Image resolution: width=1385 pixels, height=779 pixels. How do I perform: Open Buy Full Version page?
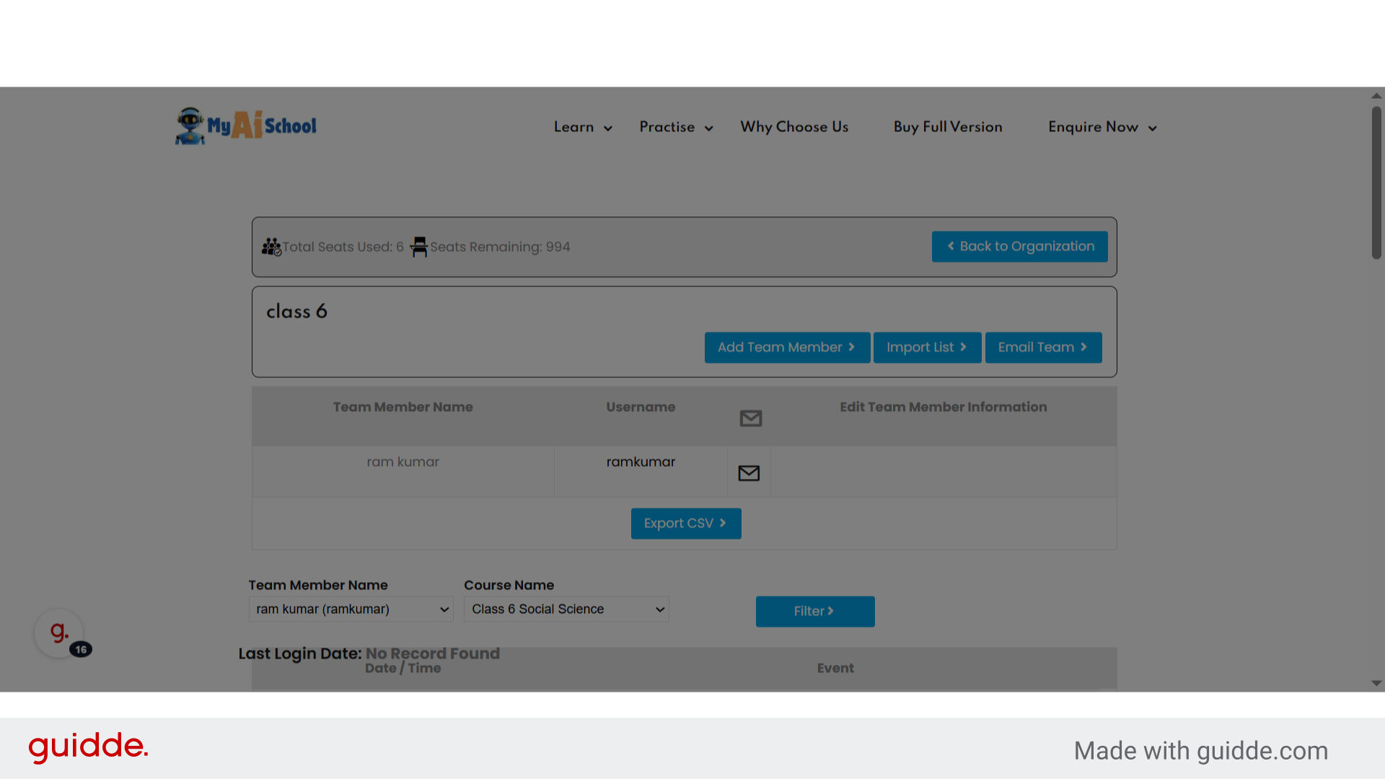pos(948,127)
